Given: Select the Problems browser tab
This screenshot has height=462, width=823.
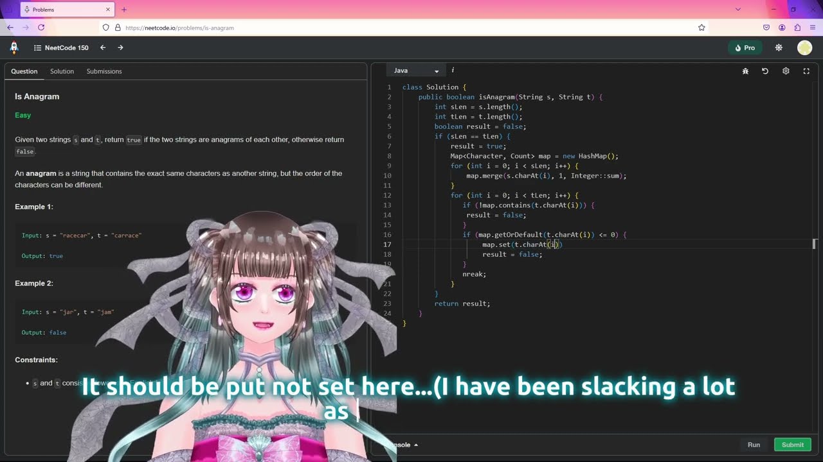Looking at the screenshot, I should [67, 10].
